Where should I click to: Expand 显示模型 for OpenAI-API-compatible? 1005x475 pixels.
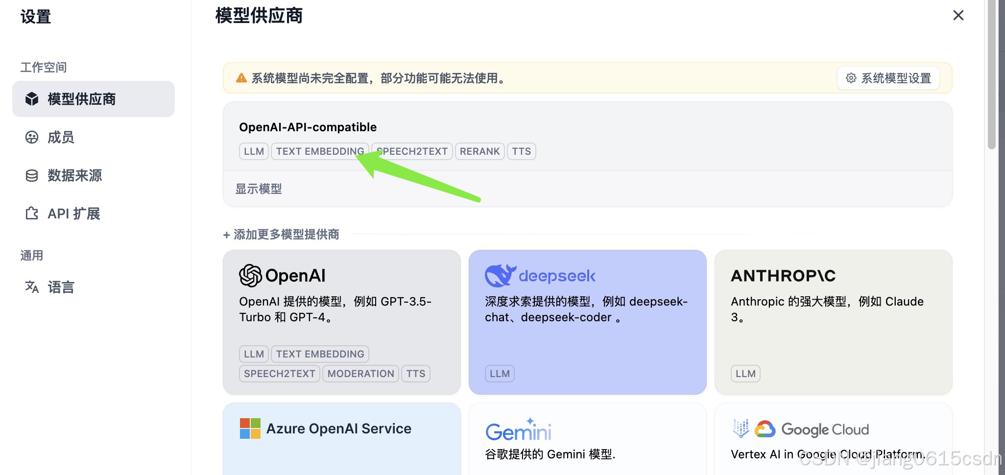tap(259, 189)
